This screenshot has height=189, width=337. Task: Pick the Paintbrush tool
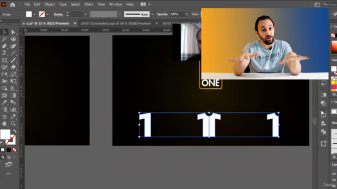tap(13, 60)
